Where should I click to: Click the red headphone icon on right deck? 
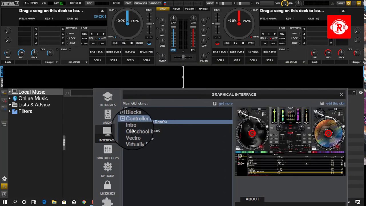[217, 43]
